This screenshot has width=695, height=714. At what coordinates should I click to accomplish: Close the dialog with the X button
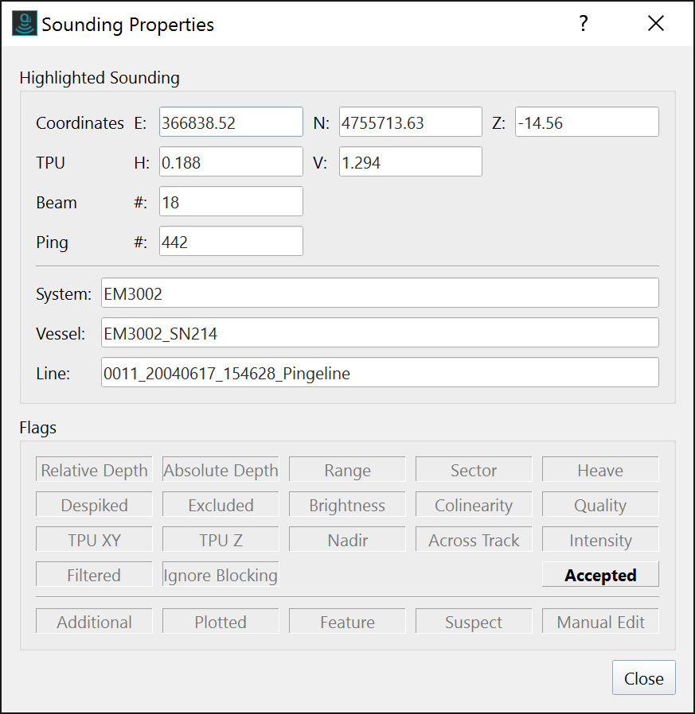pos(655,24)
